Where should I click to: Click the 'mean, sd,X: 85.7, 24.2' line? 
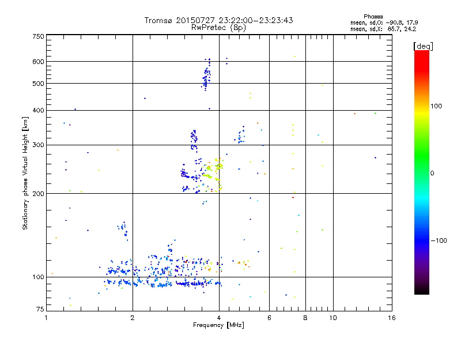click(x=383, y=29)
